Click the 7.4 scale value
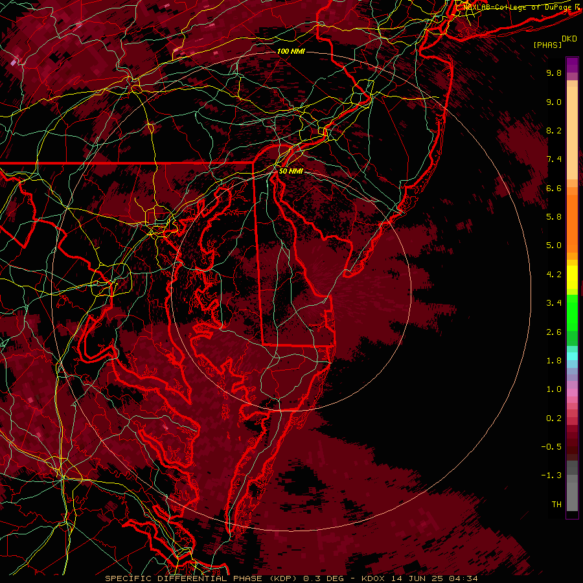The height and width of the screenshot is (583, 583). click(554, 159)
